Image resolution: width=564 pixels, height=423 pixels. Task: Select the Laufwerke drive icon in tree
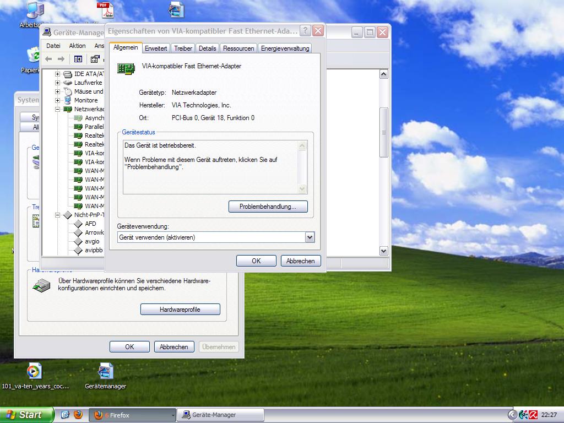(x=68, y=83)
